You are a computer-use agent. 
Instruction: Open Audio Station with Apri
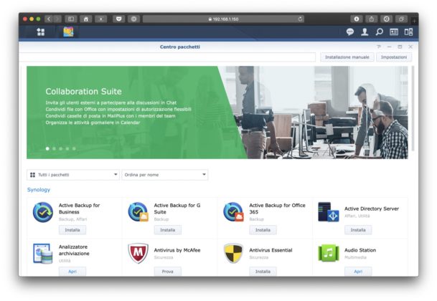(358, 272)
